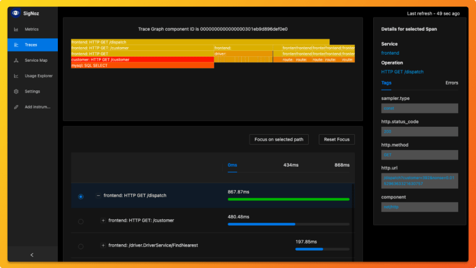Switch to the Errors tab

pos(451,83)
